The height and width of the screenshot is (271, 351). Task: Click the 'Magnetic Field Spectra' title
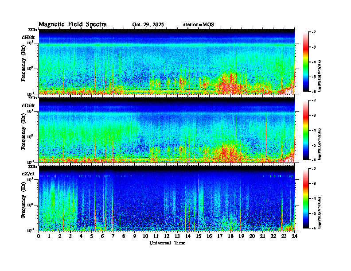pyautogui.click(x=73, y=24)
